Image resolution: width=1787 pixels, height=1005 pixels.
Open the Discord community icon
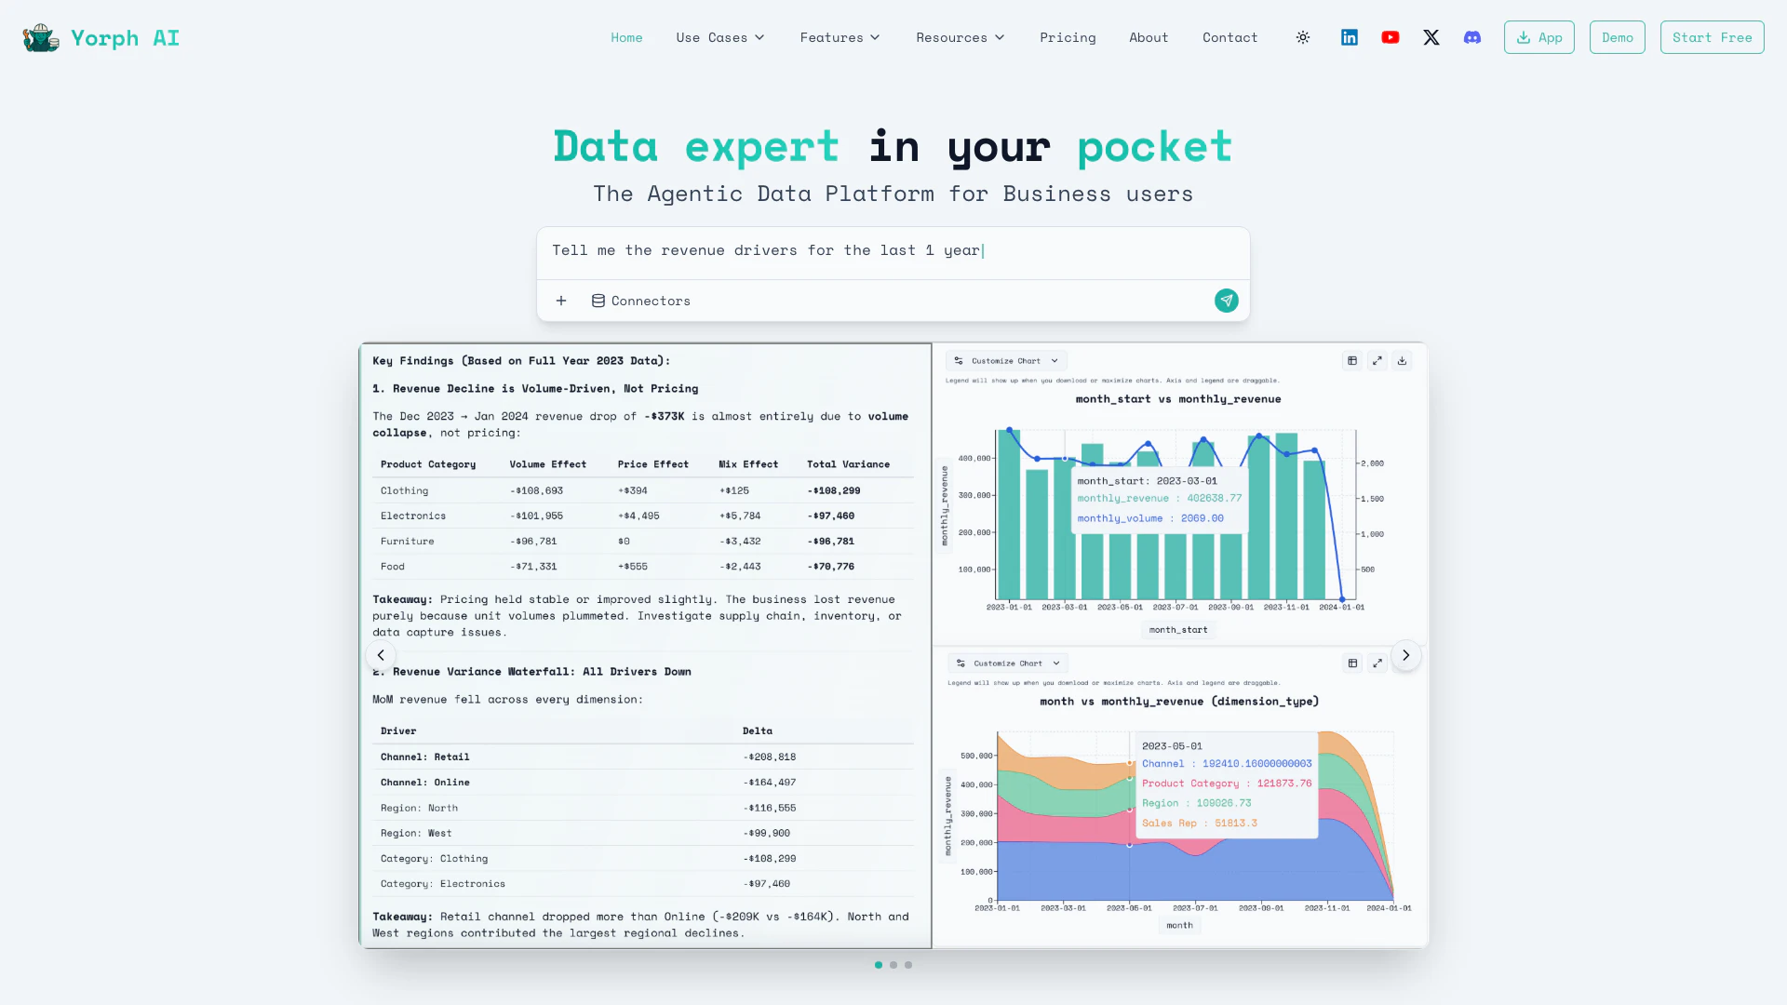pyautogui.click(x=1472, y=37)
